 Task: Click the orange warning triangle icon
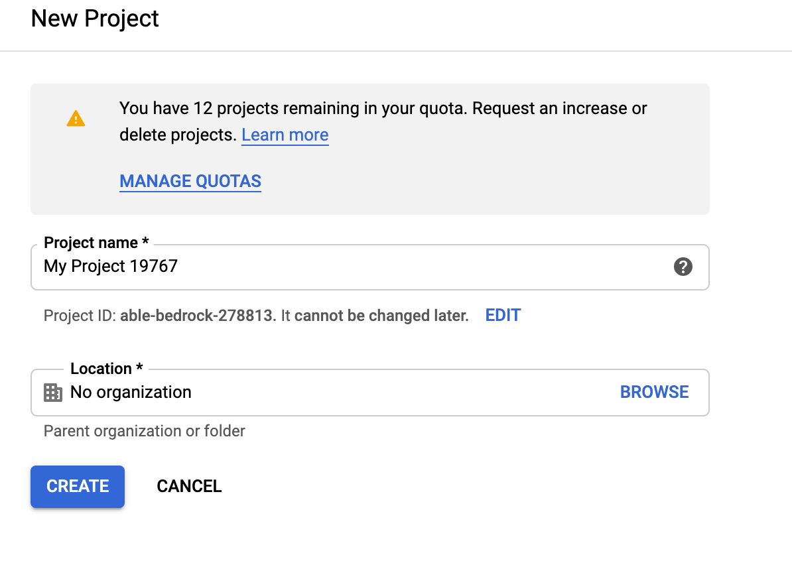pyautogui.click(x=76, y=119)
